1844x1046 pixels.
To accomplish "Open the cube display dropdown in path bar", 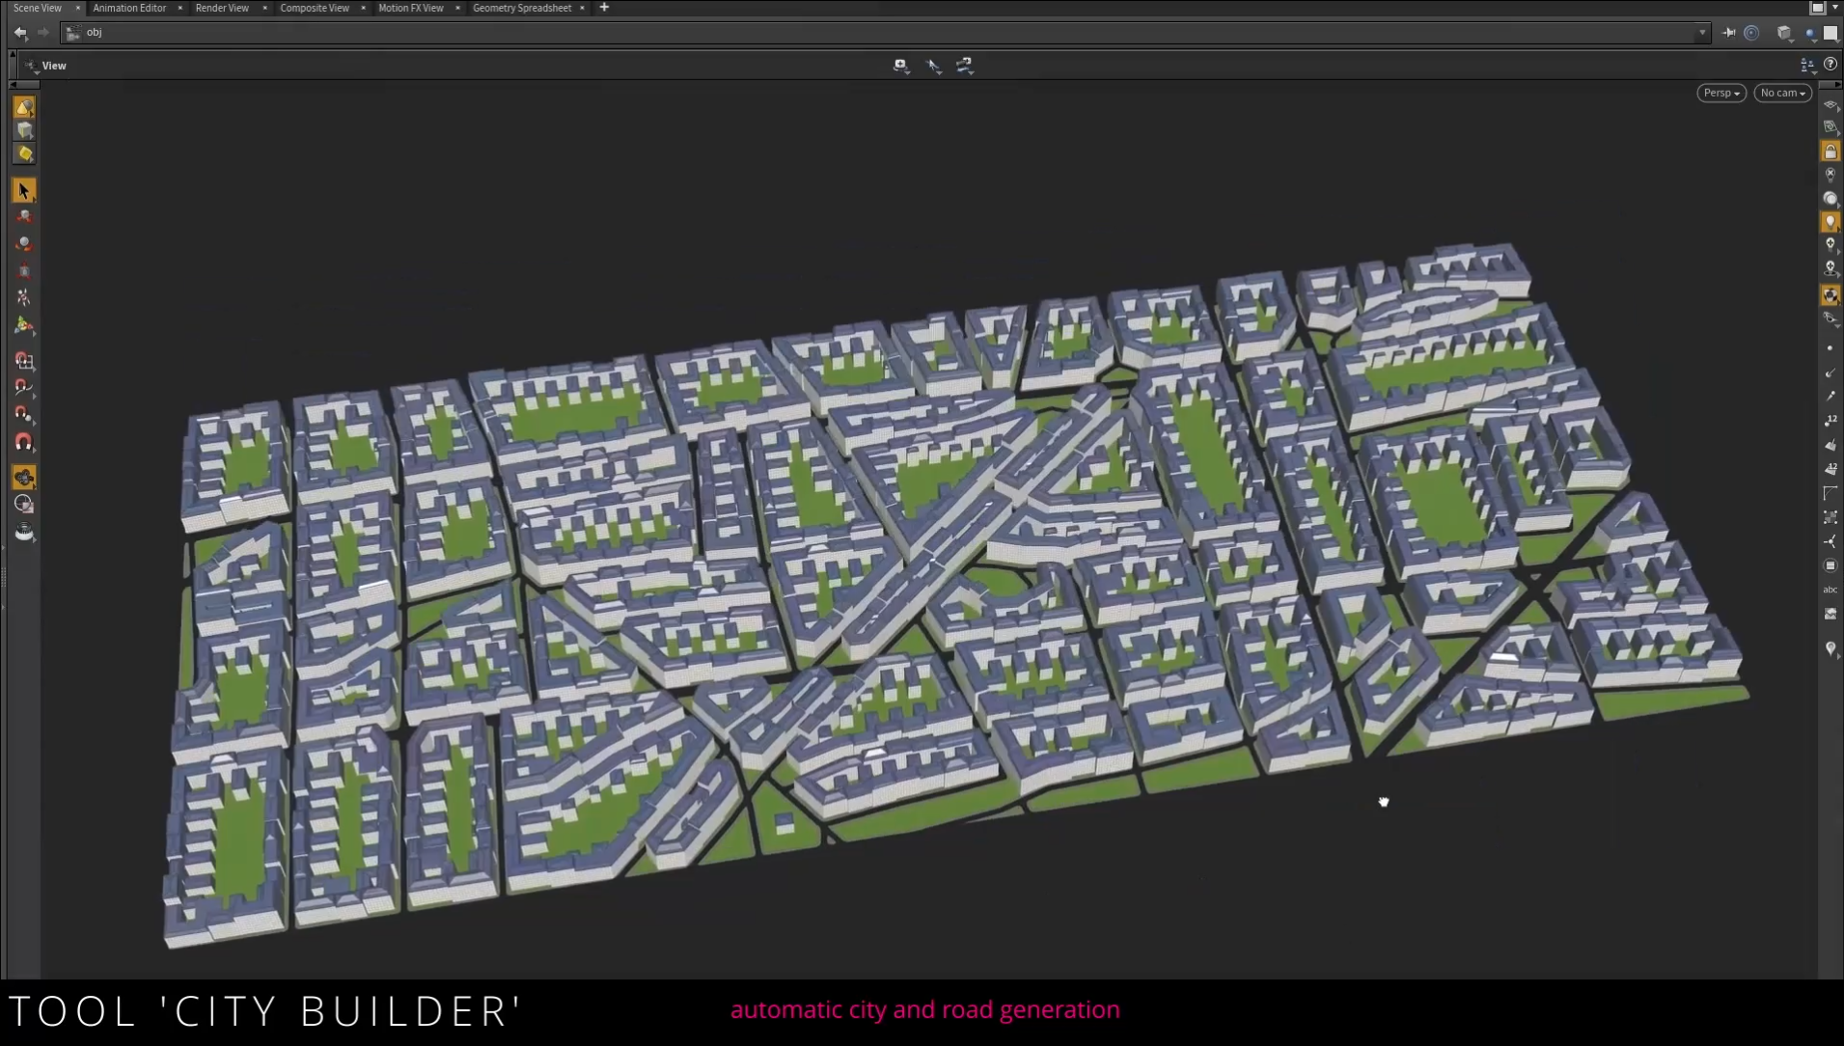I will point(1785,33).
